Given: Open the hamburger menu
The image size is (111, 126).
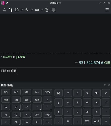Looking at the screenshot, I should (x=107, y=10).
